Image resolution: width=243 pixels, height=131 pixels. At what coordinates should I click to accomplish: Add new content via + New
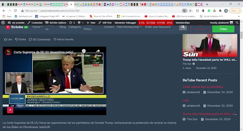click(x=91, y=23)
